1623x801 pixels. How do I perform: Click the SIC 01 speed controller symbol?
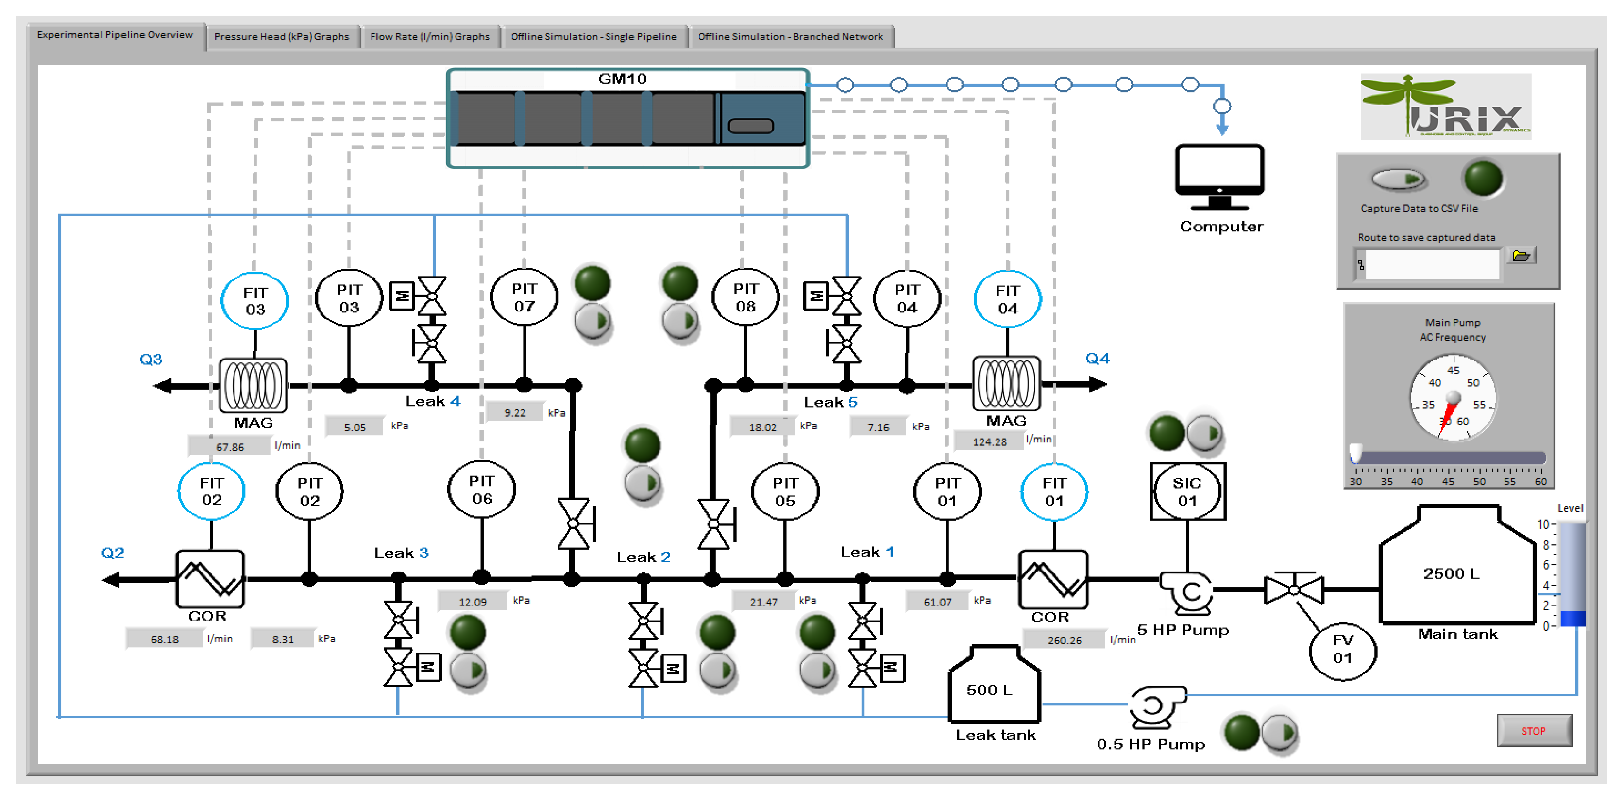click(x=1187, y=492)
